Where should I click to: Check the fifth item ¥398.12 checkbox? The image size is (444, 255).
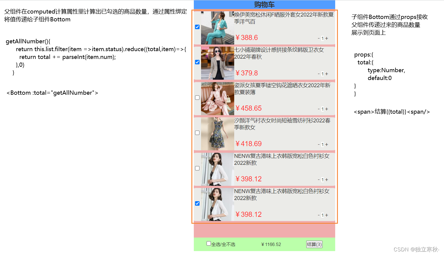(197, 168)
